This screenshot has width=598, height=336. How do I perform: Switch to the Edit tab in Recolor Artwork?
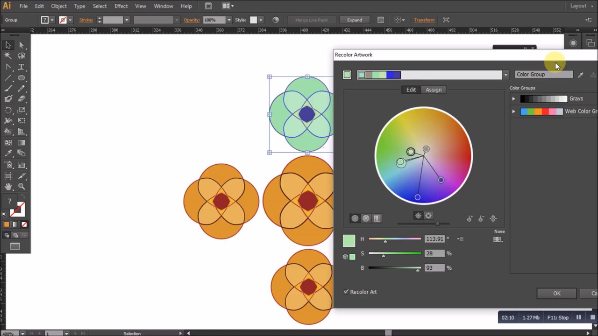411,90
